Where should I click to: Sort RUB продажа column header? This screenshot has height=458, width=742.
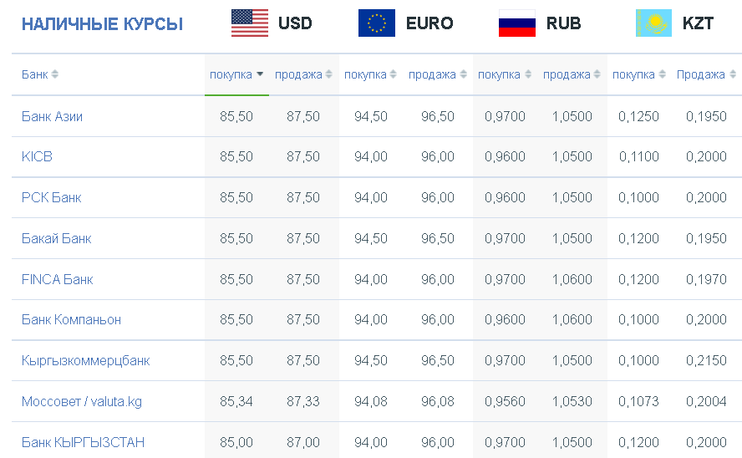coord(572,74)
